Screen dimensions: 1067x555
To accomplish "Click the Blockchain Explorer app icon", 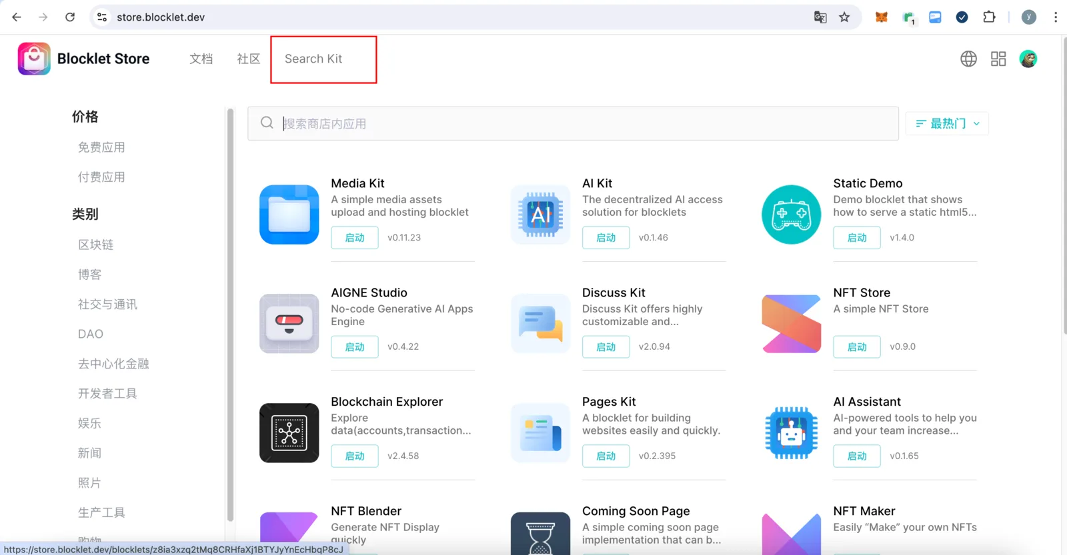I will (x=289, y=433).
